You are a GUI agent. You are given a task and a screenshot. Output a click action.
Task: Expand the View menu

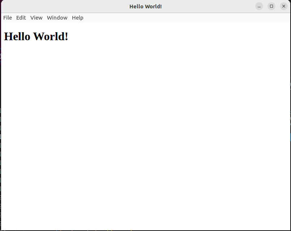(x=36, y=18)
